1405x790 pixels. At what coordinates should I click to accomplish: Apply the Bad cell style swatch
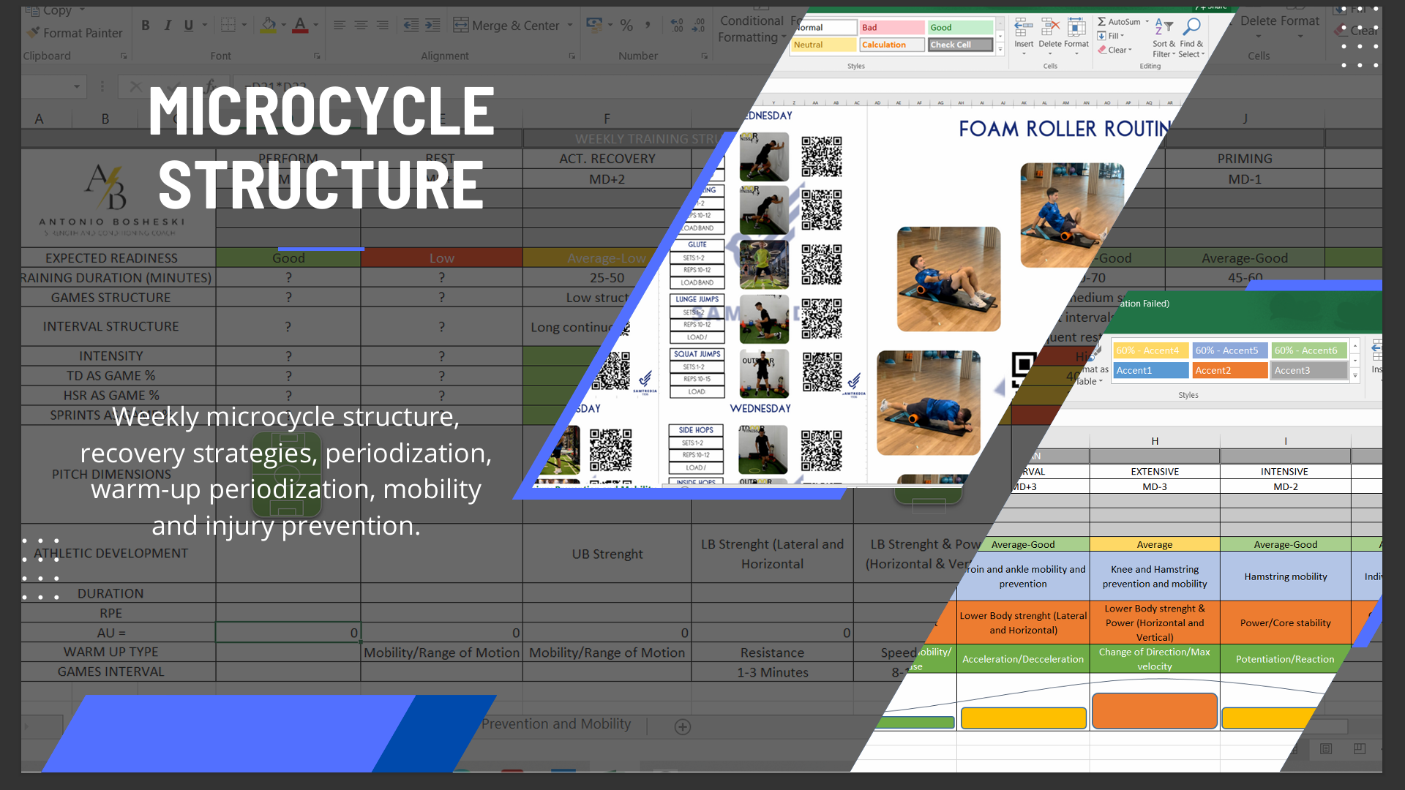891,27
